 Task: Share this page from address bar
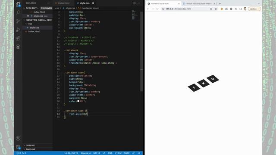point(211,9)
